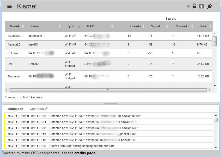Switch to the Messages tab
Image resolution: width=221 pixels, height=157 pixels.
click(x=15, y=109)
